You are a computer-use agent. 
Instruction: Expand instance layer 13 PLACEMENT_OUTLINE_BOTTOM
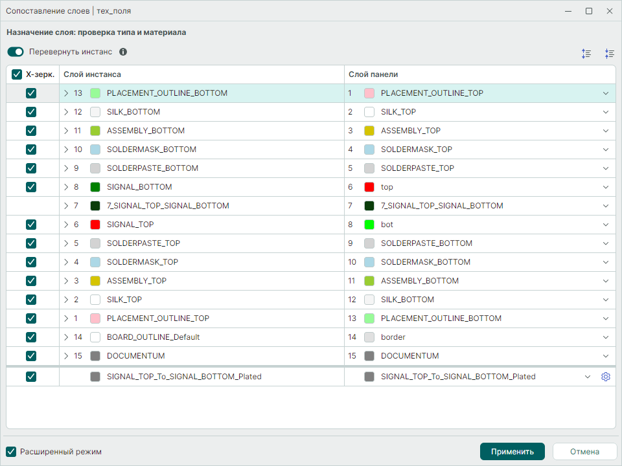point(66,93)
